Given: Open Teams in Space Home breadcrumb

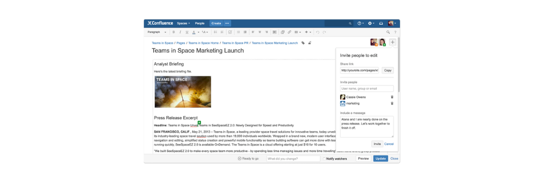Looking at the screenshot, I should click(204, 43).
